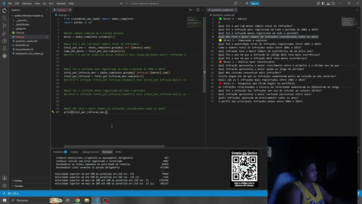Screen dimensions: 362x204
Task: Open the Explorer view in activity bar
Action: tap(4, 11)
